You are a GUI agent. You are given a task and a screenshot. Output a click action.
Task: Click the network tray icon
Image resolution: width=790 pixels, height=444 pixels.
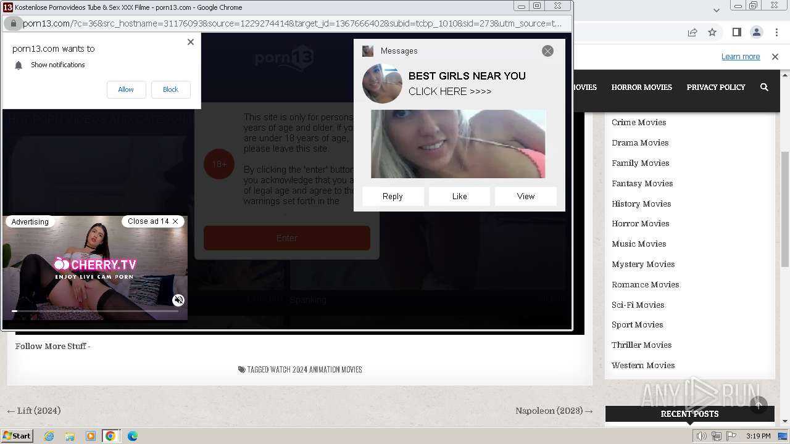pos(716,436)
